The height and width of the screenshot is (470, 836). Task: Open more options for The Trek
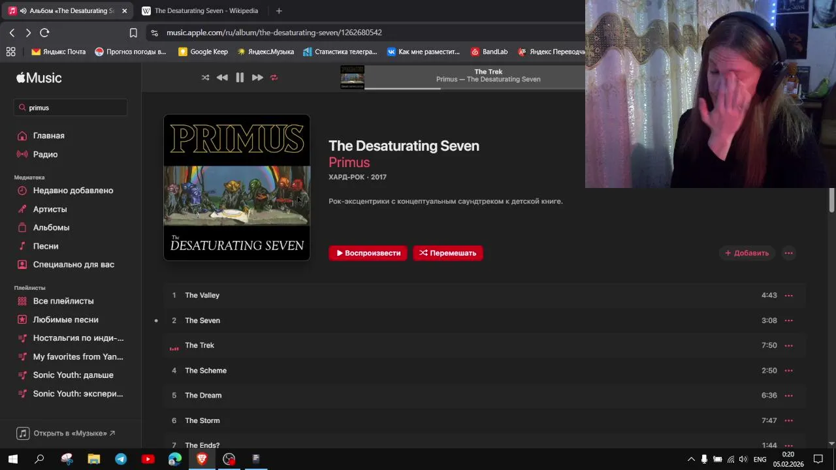tap(788, 345)
